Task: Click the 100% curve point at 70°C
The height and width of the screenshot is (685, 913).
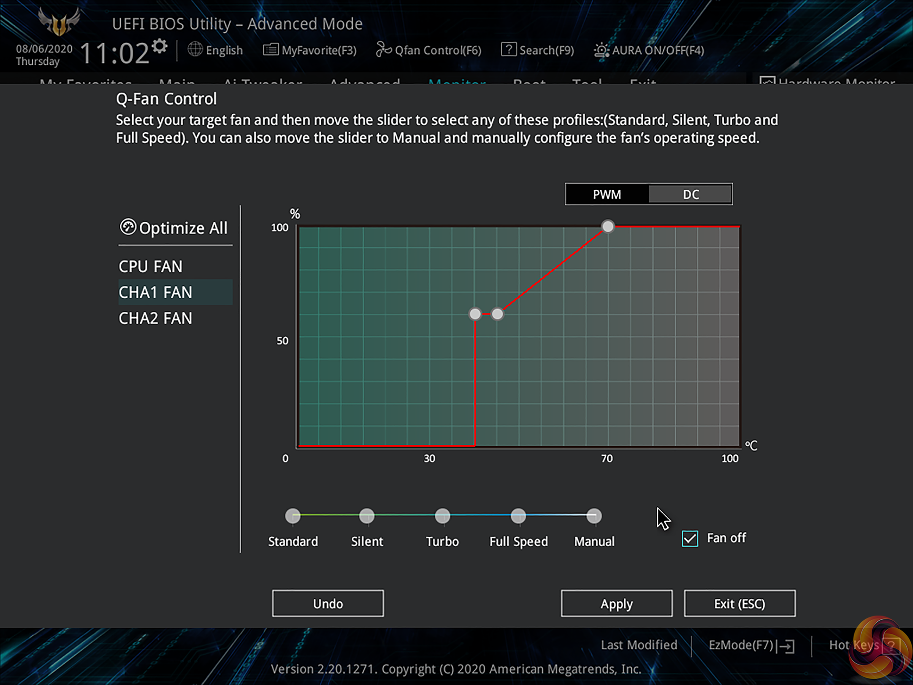Action: click(x=608, y=226)
